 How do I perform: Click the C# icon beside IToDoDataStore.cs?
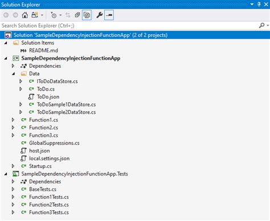(x=31, y=81)
